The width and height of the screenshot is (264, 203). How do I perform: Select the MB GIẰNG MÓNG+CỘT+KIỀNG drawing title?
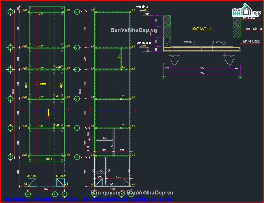pos(127,200)
